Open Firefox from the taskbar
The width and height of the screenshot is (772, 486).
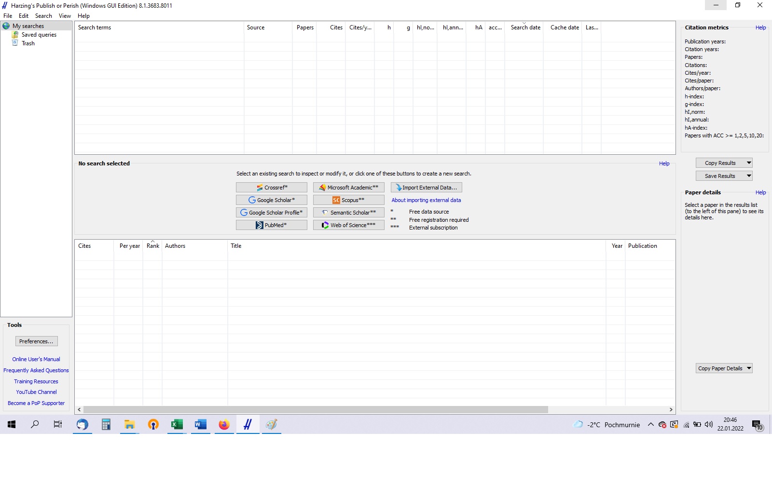click(224, 425)
